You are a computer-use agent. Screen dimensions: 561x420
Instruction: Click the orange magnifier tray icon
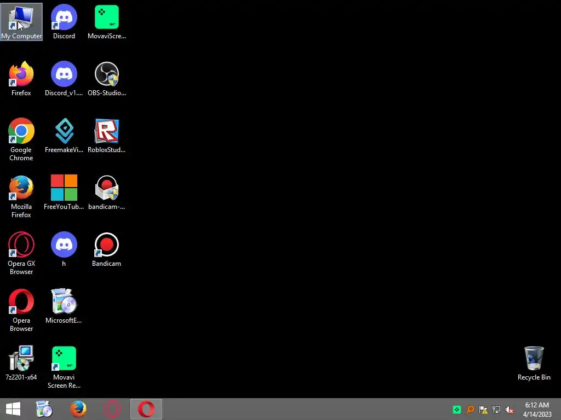pos(470,410)
